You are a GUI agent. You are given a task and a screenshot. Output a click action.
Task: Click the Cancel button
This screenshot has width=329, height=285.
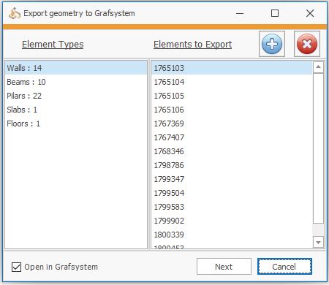click(x=284, y=267)
